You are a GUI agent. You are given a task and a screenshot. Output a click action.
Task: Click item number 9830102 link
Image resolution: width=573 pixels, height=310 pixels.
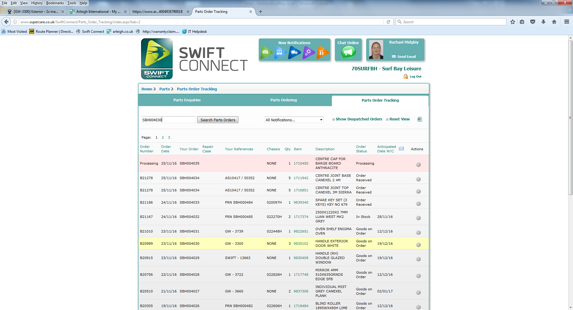pyautogui.click(x=301, y=244)
